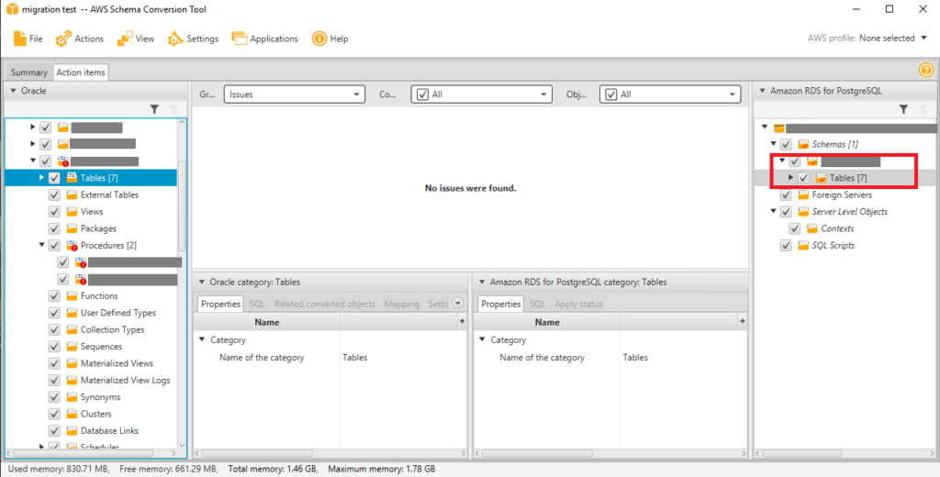Click the Packages folder icon

coord(72,228)
